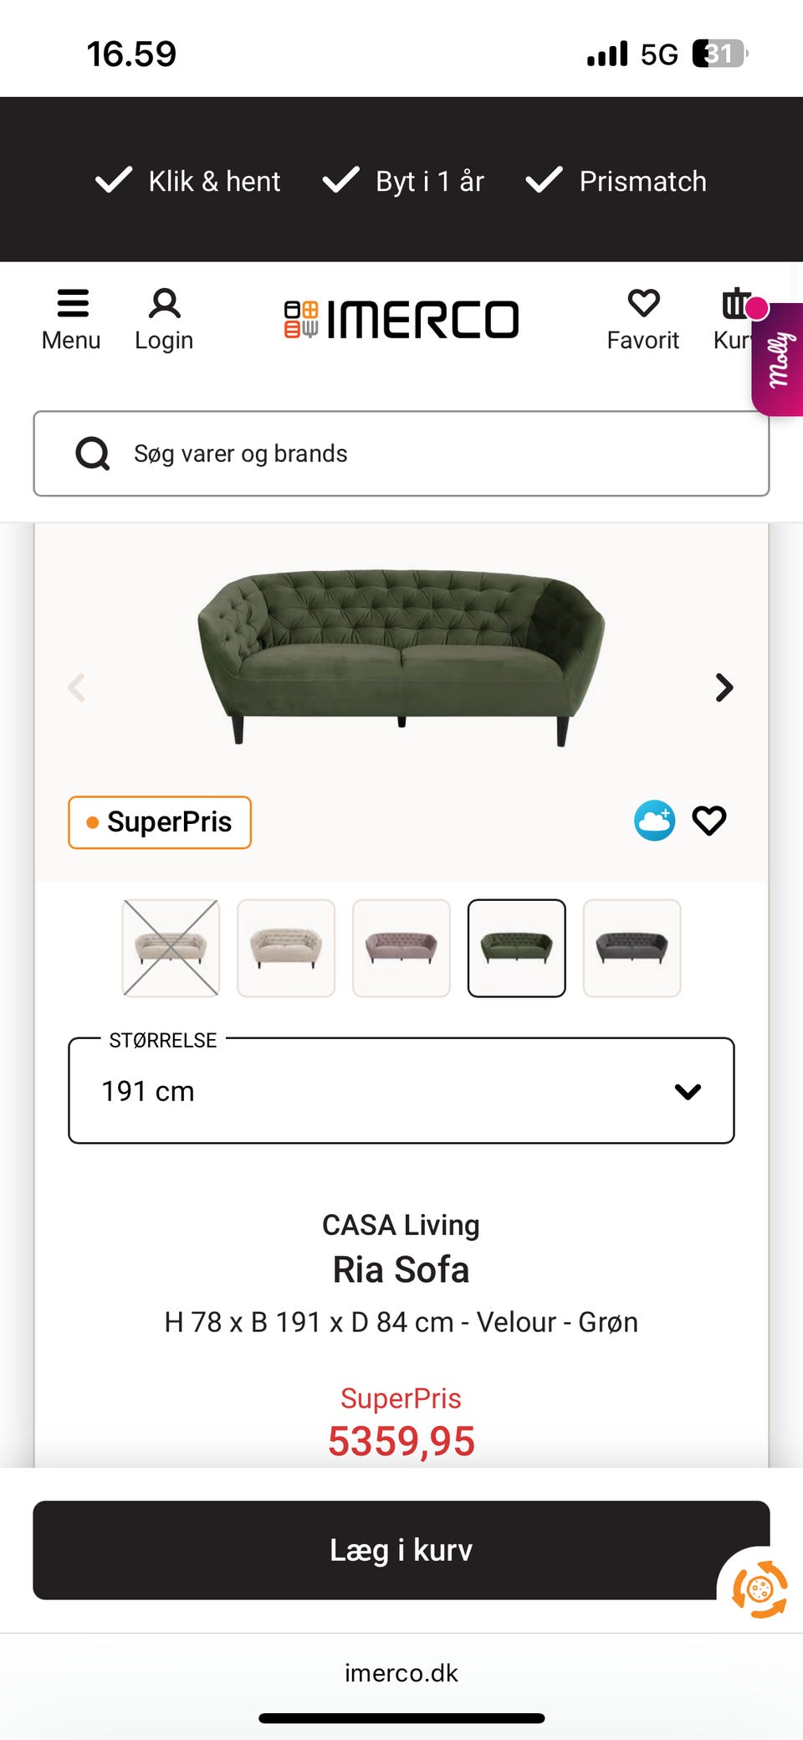Tap the search magnifier icon
The image size is (803, 1740).
(93, 454)
